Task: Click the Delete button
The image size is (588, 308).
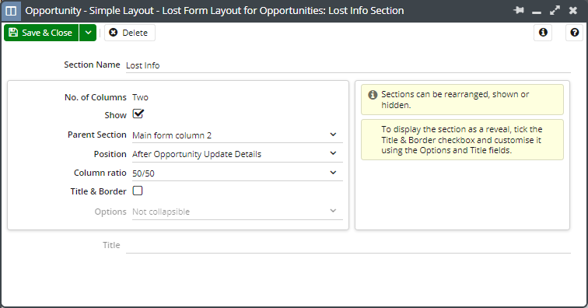Action: click(129, 33)
